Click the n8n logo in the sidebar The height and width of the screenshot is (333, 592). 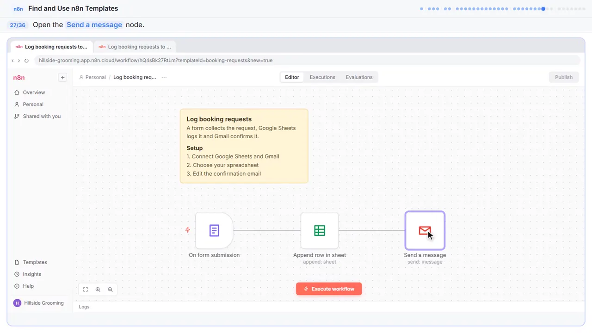click(19, 77)
